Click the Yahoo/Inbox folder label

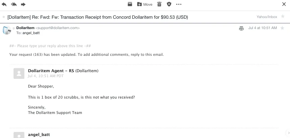pos(267,17)
